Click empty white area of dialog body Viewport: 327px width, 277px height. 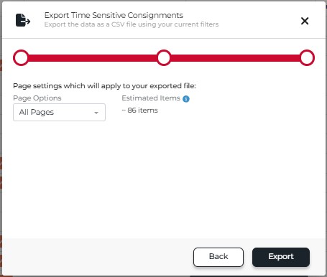pyautogui.click(x=164, y=179)
